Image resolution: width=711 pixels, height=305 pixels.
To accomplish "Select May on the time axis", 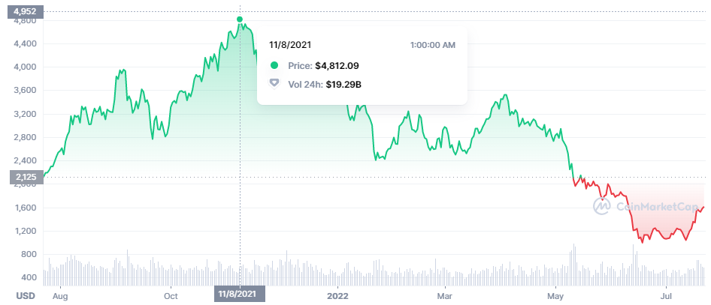I will pos(556,296).
